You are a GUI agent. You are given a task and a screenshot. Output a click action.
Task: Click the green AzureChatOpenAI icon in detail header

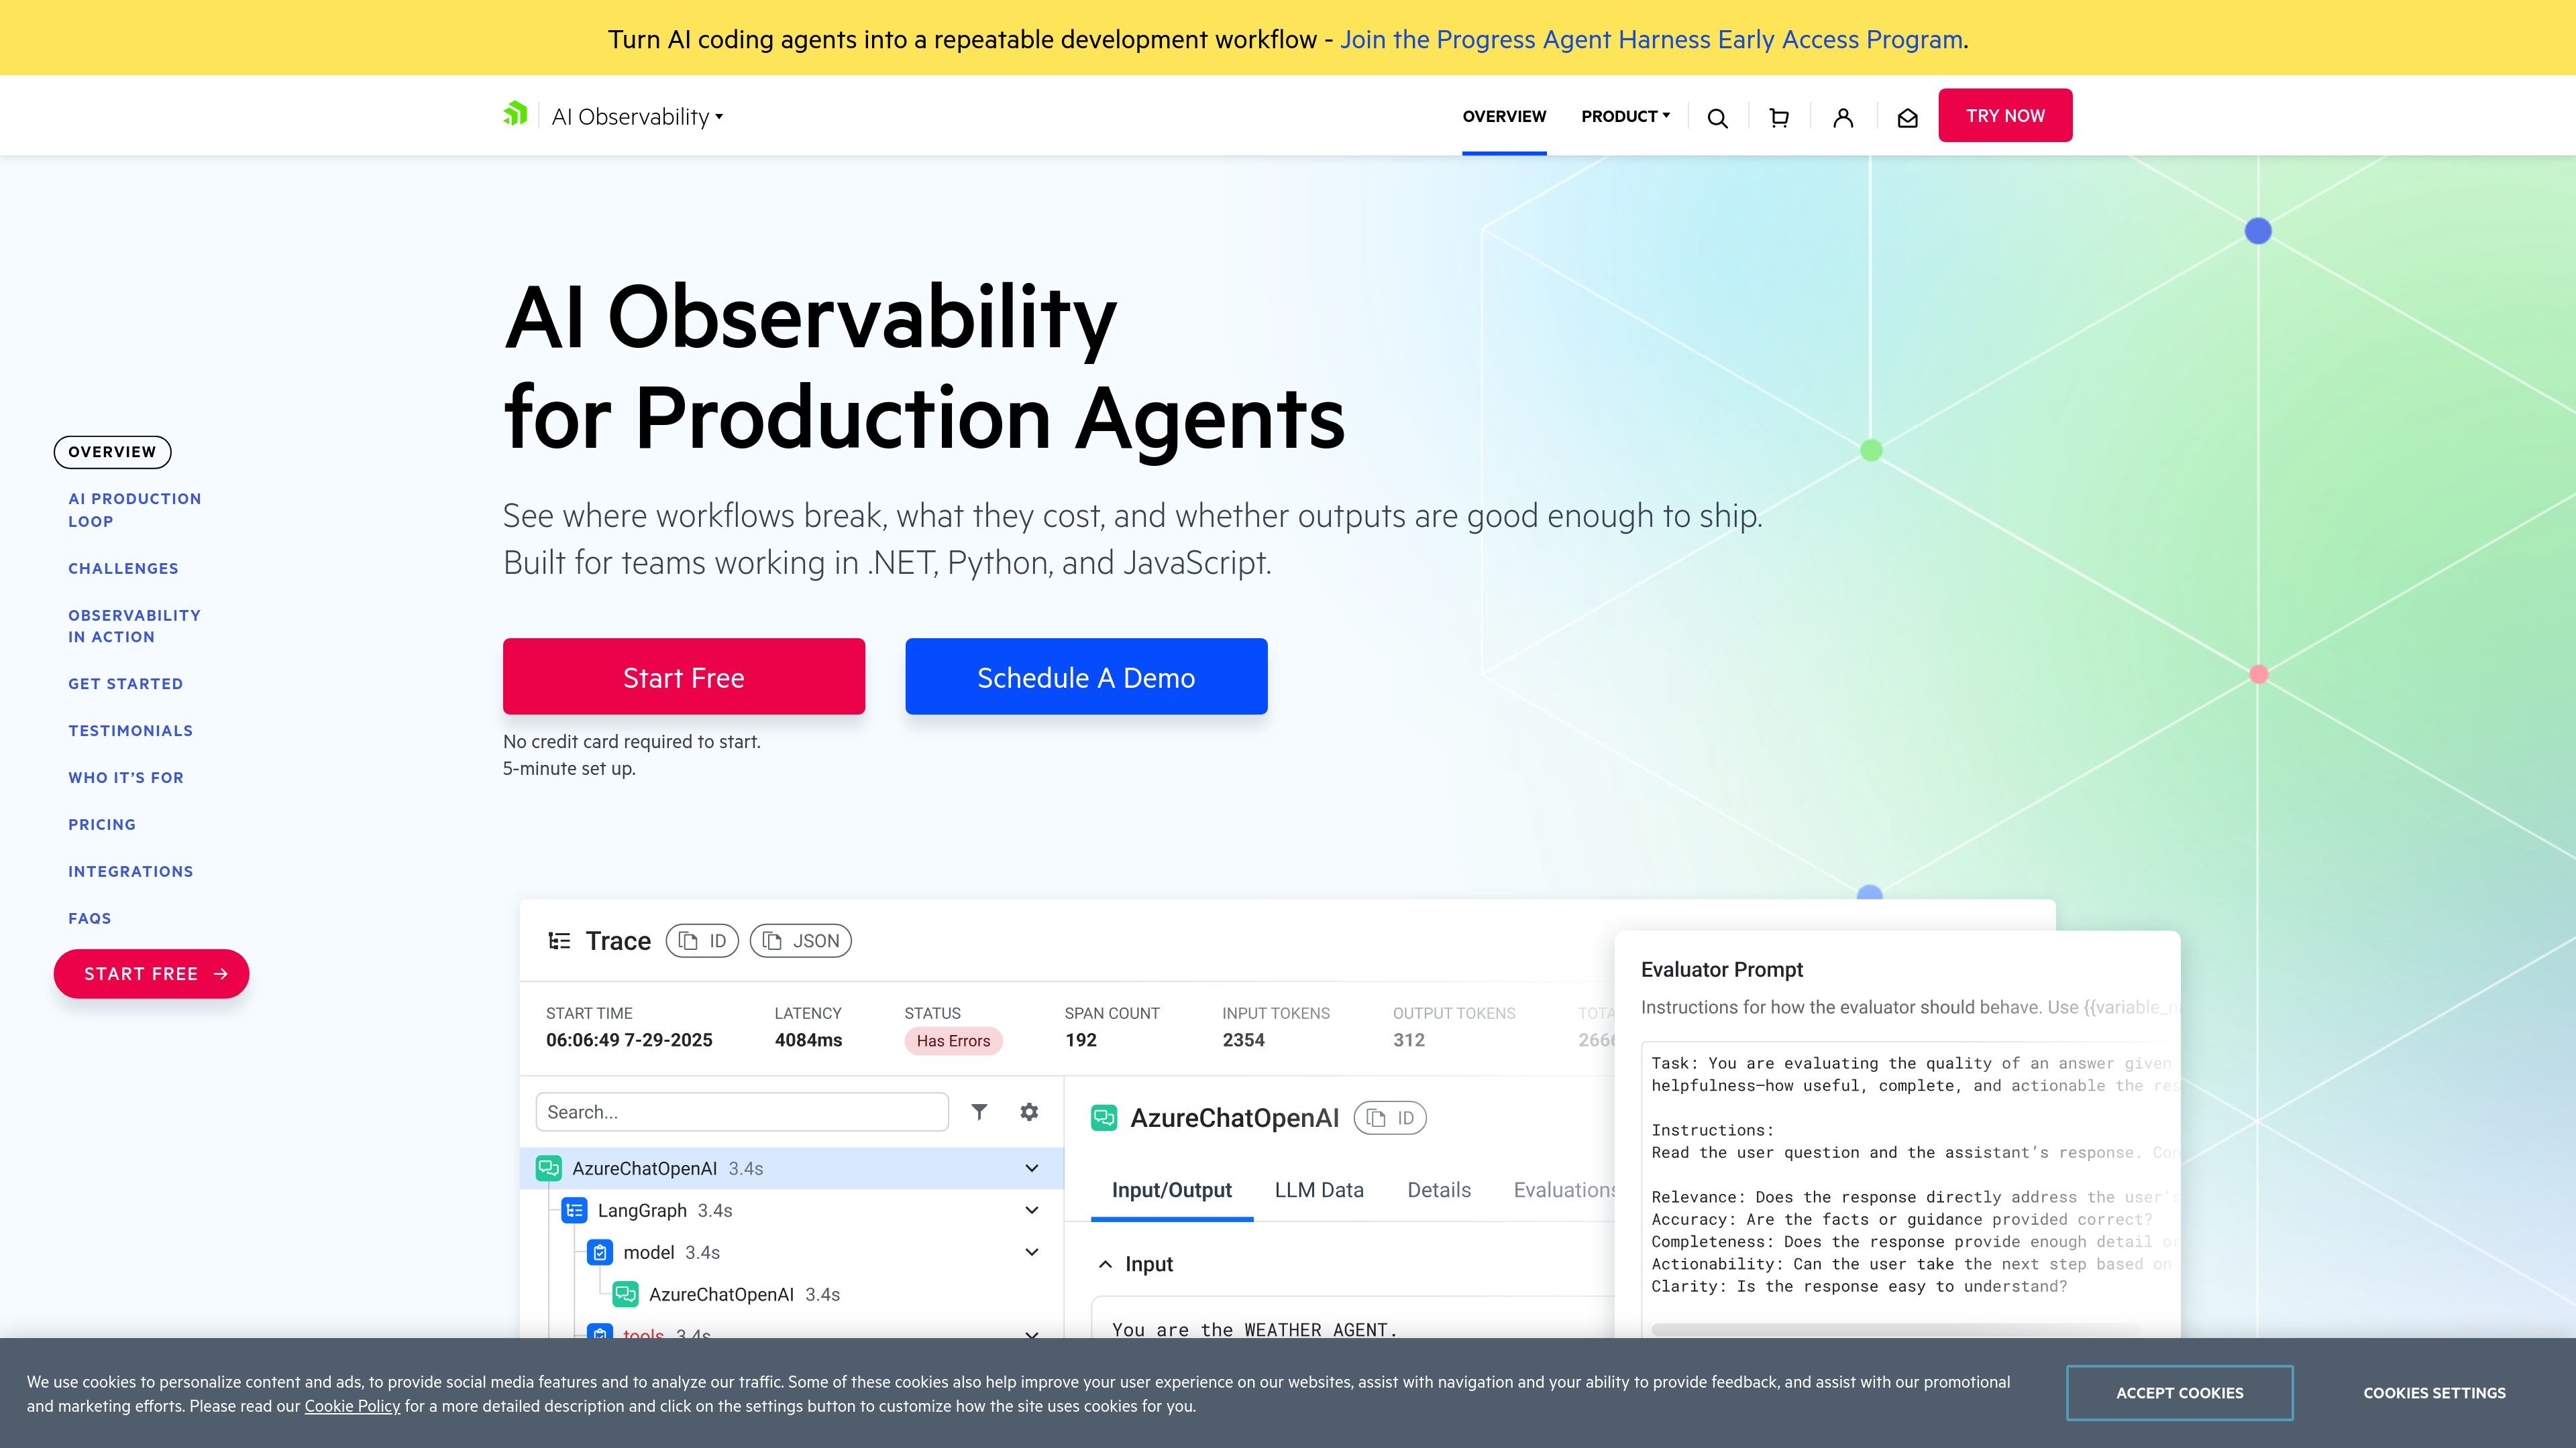click(1104, 1118)
